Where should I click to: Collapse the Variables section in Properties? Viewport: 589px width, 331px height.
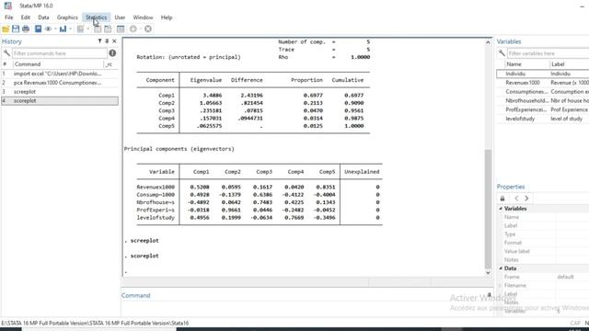tap(501, 209)
